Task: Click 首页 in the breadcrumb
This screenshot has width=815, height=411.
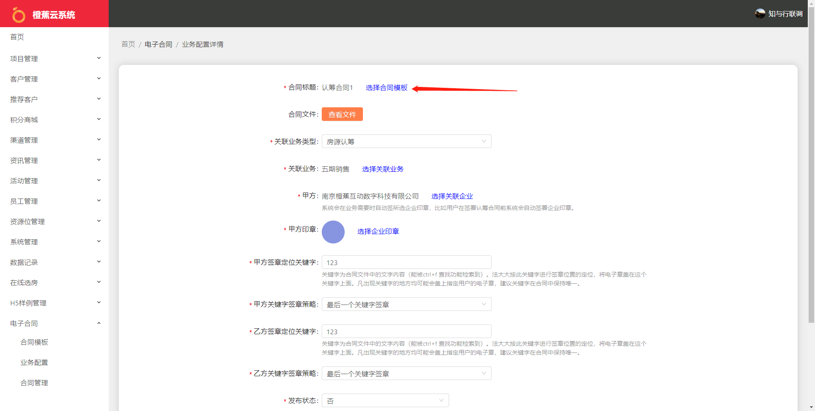Action: click(x=128, y=44)
